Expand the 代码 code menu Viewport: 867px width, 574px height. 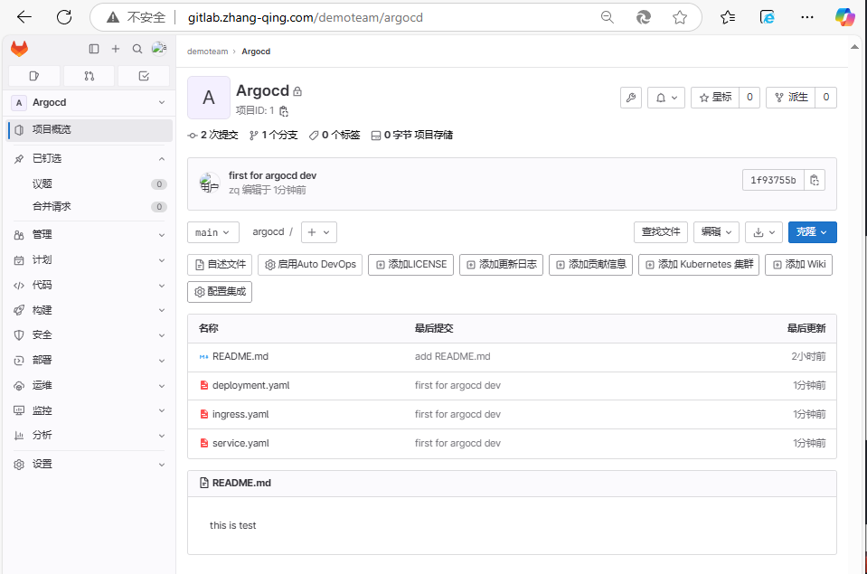[x=90, y=286]
